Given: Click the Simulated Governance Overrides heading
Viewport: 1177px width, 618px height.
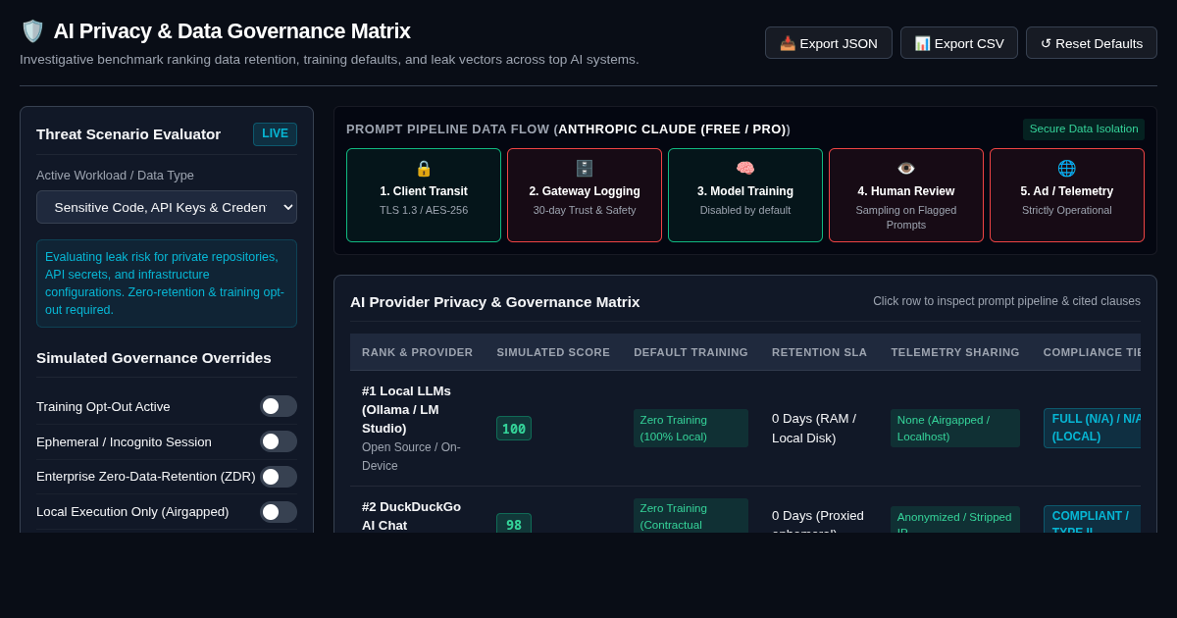Looking at the screenshot, I should click(154, 358).
